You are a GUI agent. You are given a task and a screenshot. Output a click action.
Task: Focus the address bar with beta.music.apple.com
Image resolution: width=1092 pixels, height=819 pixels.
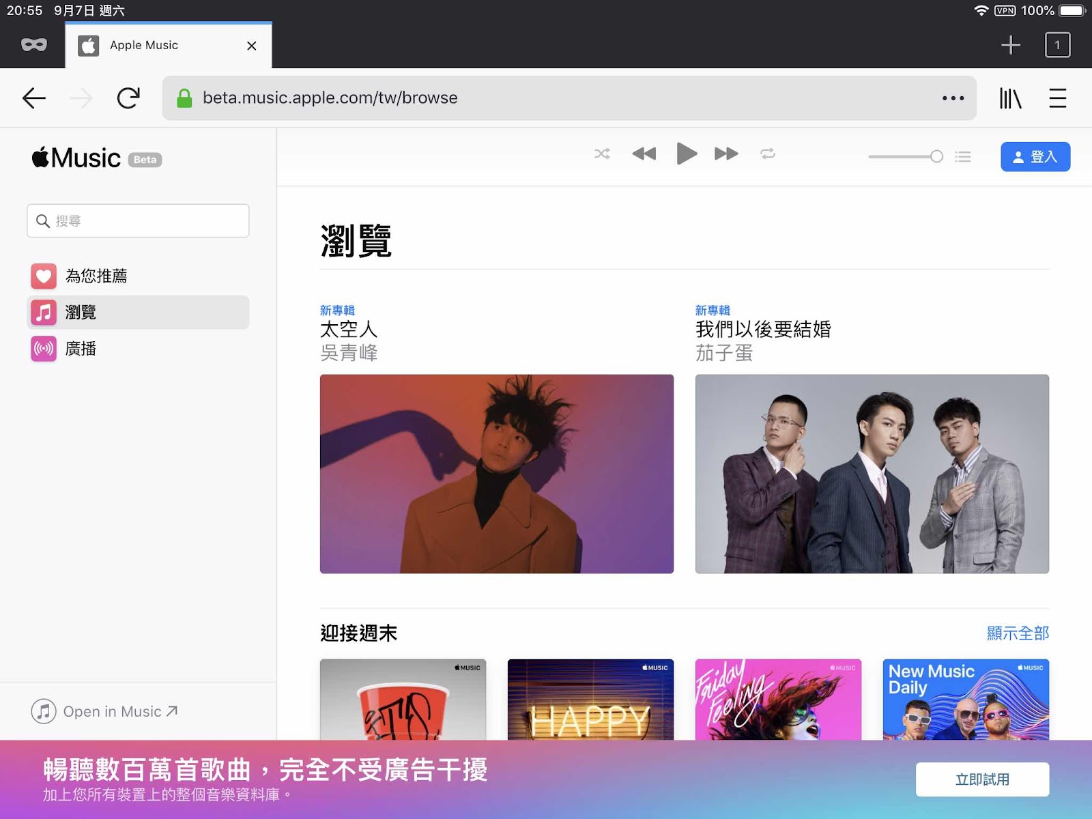pyautogui.click(x=569, y=98)
